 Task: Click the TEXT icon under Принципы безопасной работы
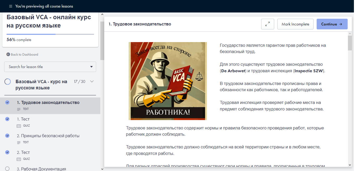(19, 142)
